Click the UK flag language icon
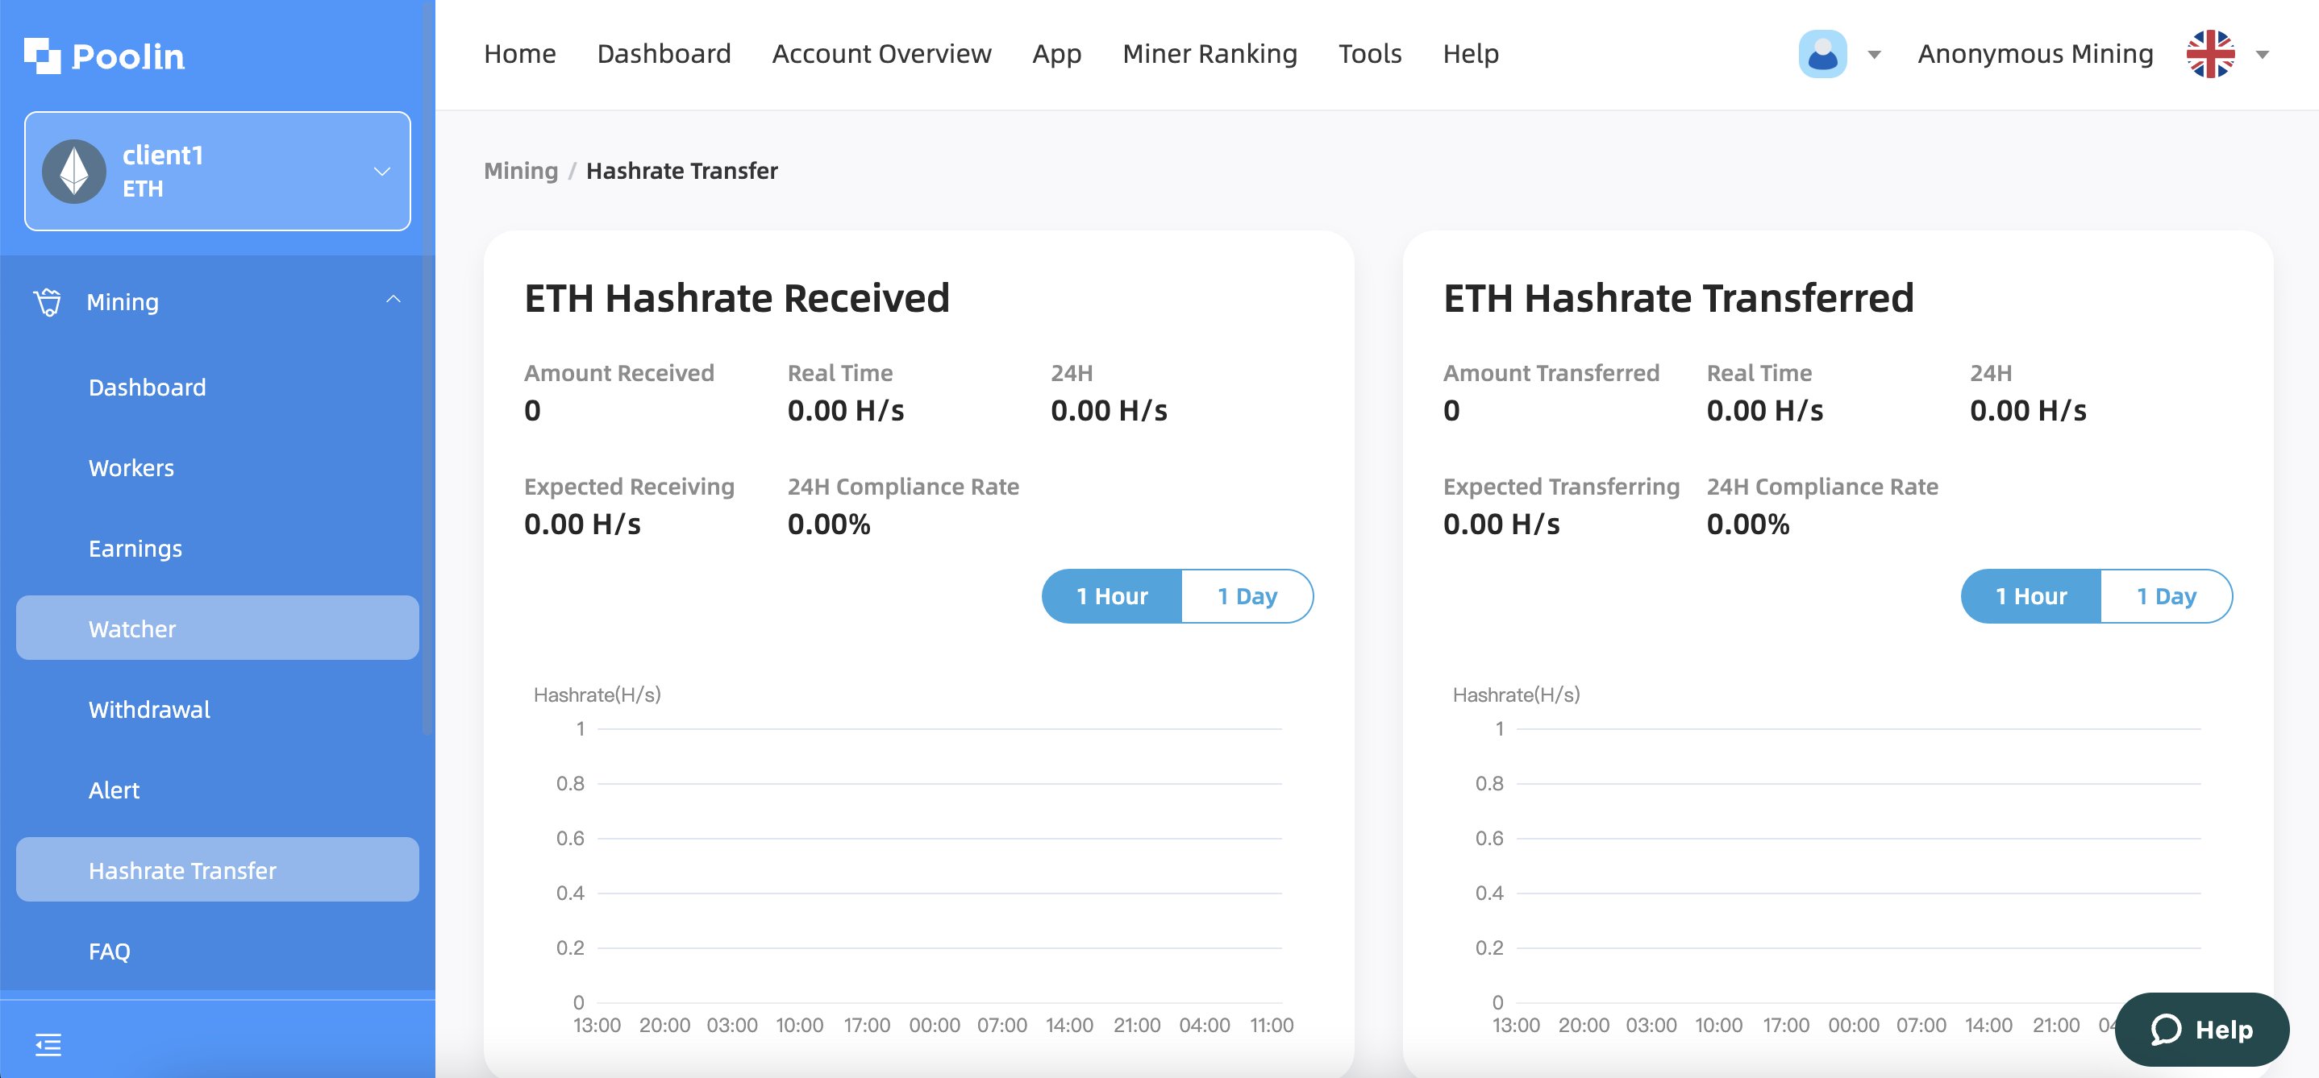Screen dimensions: 2319x1078 coord(2210,54)
